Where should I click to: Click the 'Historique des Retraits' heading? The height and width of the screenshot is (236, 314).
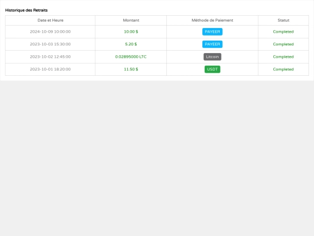[x=26, y=10]
